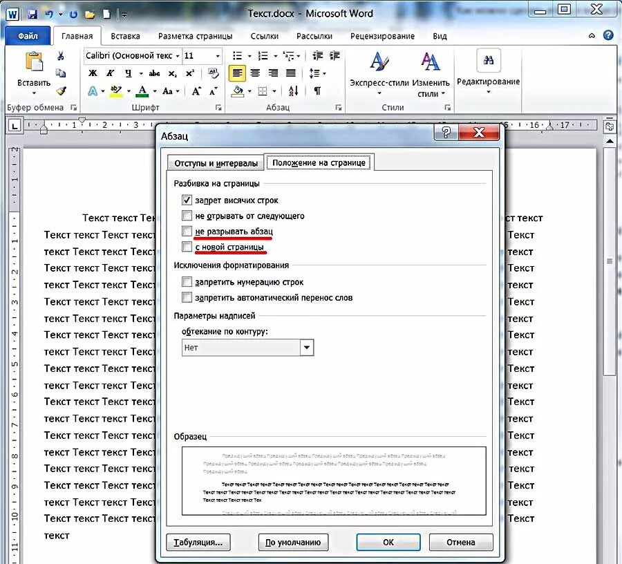This screenshot has width=622, height=564.
Task: Click the Cut scissors icon
Action: click(61, 55)
